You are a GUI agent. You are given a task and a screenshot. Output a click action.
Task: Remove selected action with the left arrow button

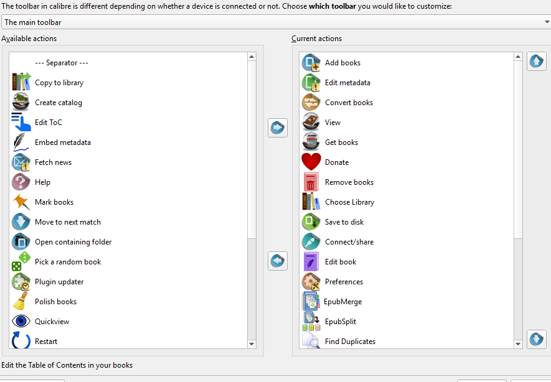pos(278,261)
